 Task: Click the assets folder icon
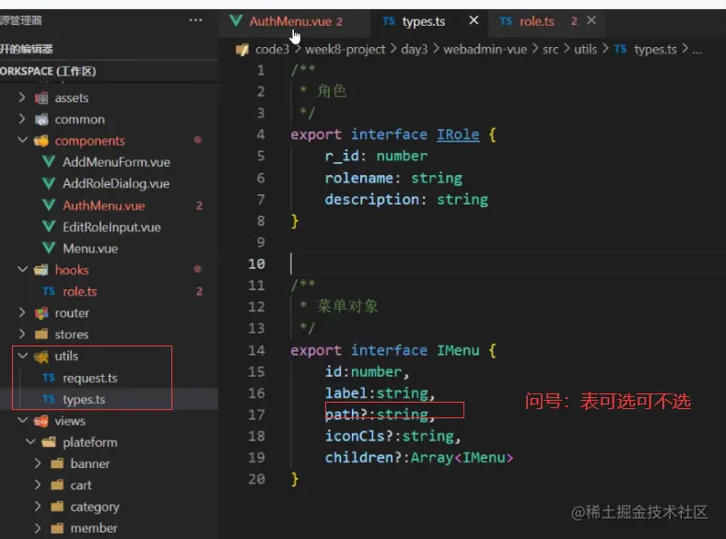41,98
